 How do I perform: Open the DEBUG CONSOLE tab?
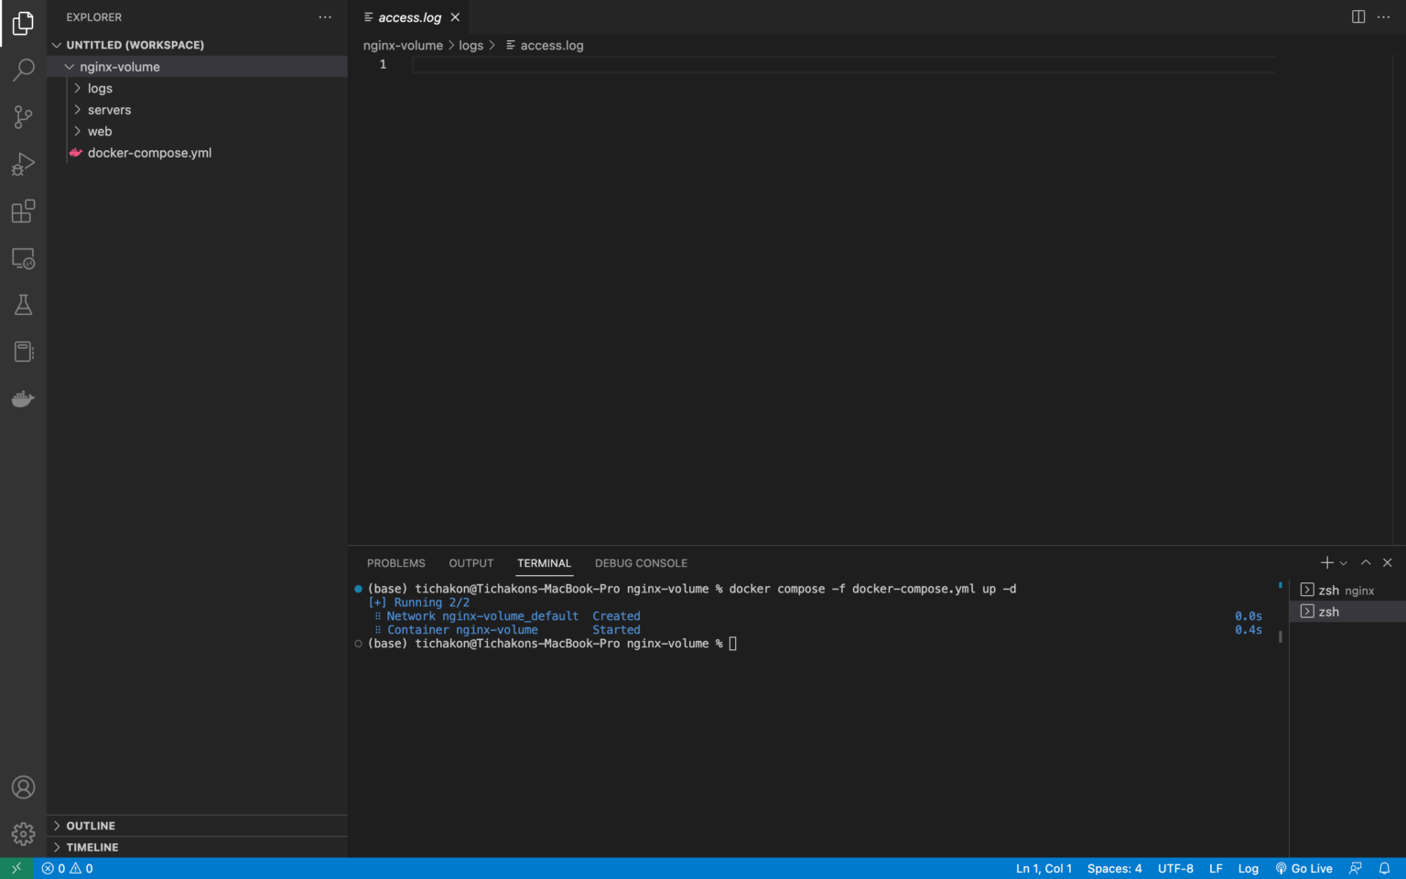[641, 562]
